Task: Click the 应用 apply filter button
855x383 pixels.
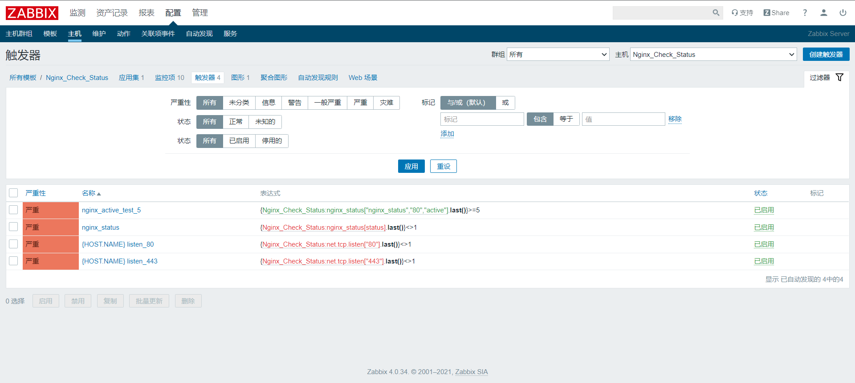Action: pos(411,166)
